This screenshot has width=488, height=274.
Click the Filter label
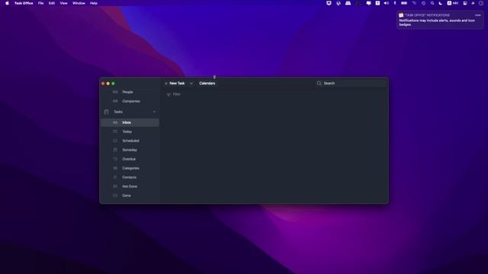177,94
